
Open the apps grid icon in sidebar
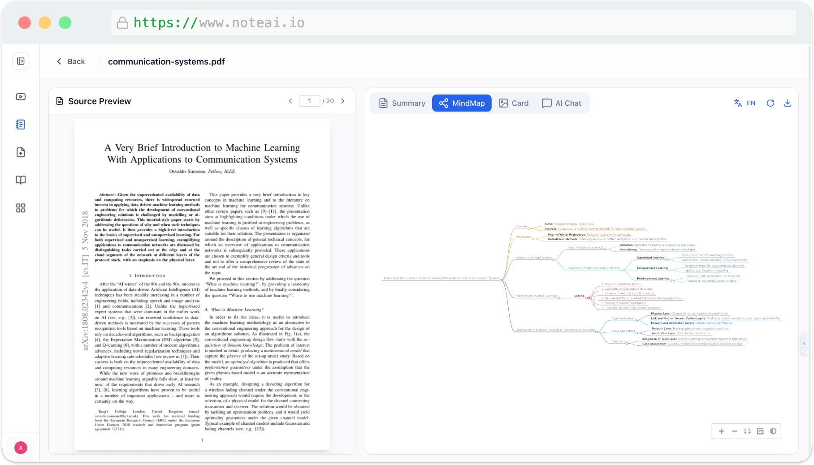21,207
